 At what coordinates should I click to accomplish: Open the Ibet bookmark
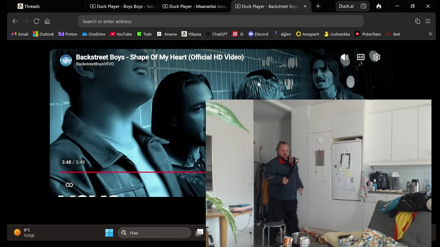point(393,34)
